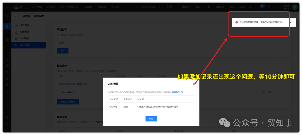
Task: Open 工具 menu in top bar
Action: point(208,7)
